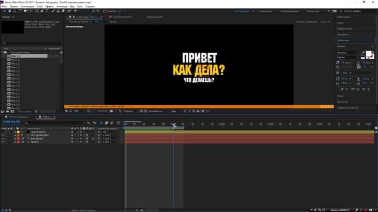Select the Маленький экран workspace

(289, 11)
